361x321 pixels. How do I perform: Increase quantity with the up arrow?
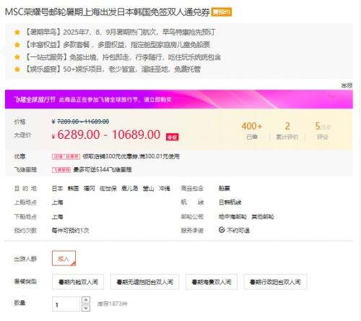tap(86, 300)
